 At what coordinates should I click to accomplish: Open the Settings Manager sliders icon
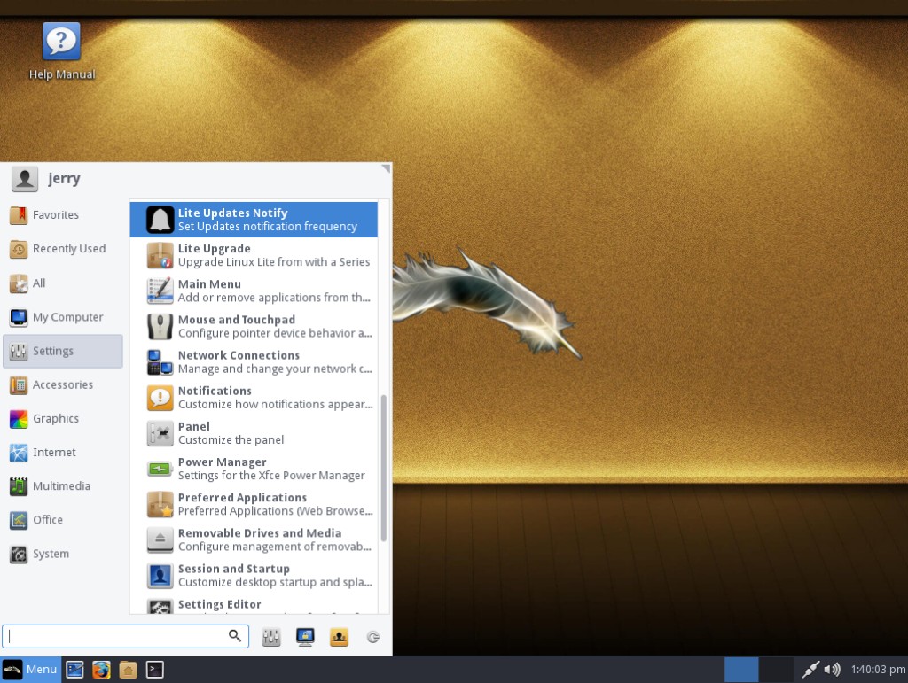[271, 636]
